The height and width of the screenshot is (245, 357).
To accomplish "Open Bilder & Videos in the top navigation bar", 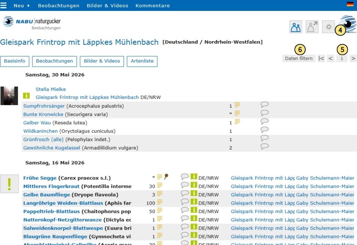I will coord(107,5).
